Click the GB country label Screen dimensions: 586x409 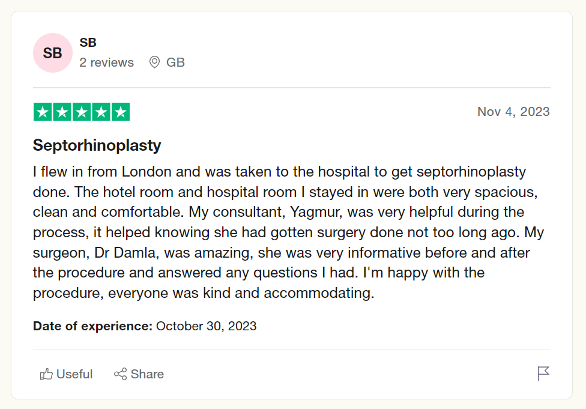[175, 62]
